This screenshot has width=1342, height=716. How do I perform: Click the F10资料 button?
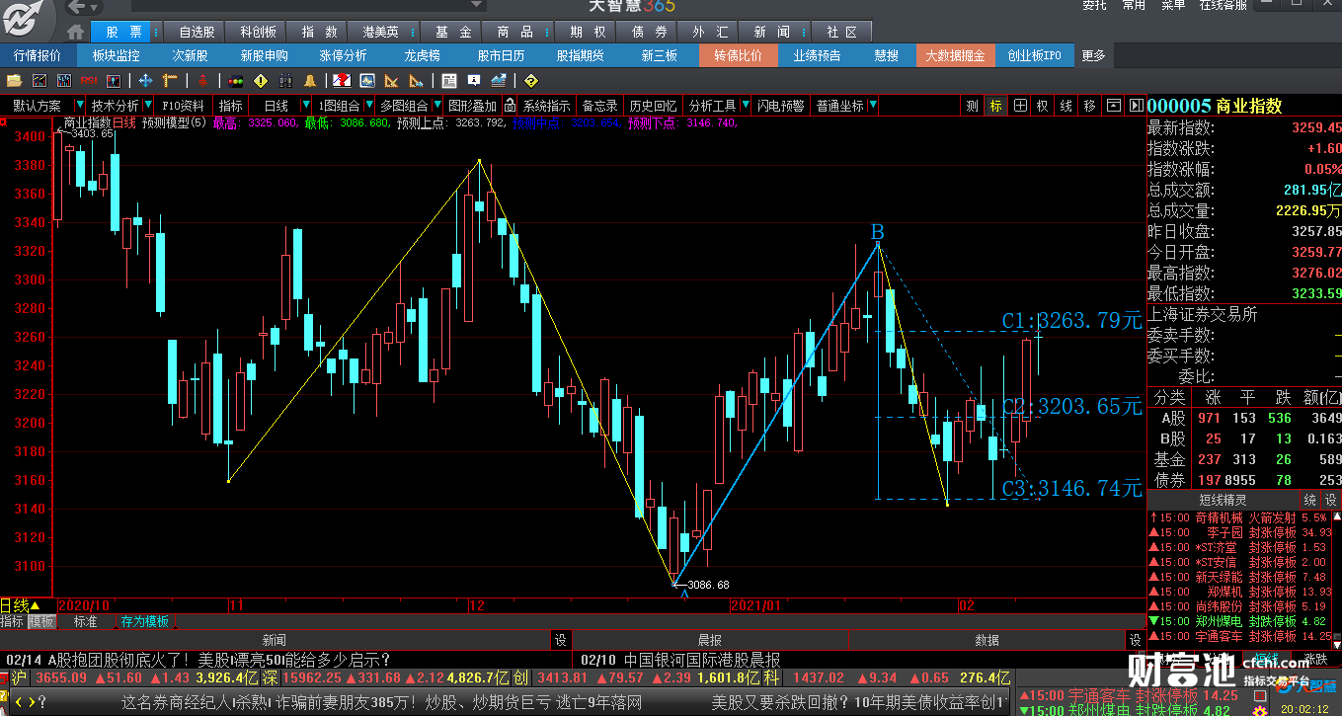pos(183,105)
